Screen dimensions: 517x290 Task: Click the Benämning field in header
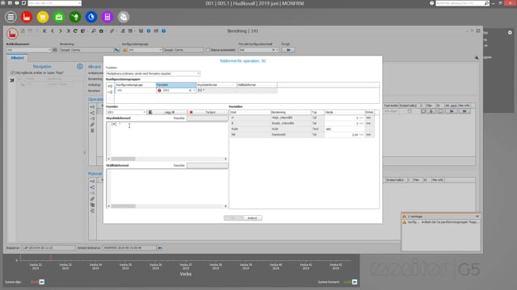[86, 50]
